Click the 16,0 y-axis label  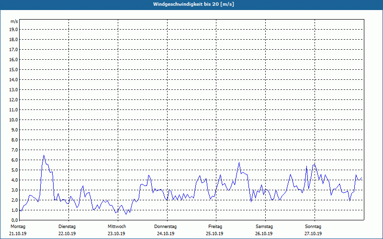(x=14, y=59)
